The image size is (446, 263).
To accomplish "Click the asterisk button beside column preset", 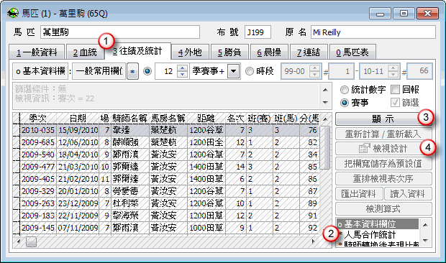I will (132, 71).
